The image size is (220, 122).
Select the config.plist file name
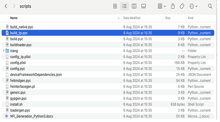click(x=18, y=63)
